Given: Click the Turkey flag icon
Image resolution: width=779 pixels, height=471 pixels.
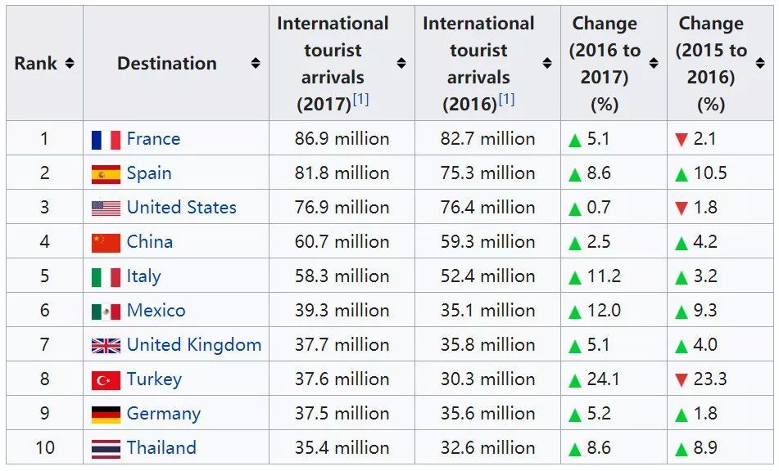Looking at the screenshot, I should [106, 380].
